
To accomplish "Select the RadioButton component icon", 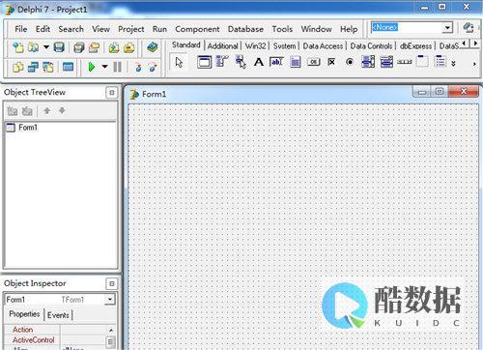I will click(x=350, y=62).
